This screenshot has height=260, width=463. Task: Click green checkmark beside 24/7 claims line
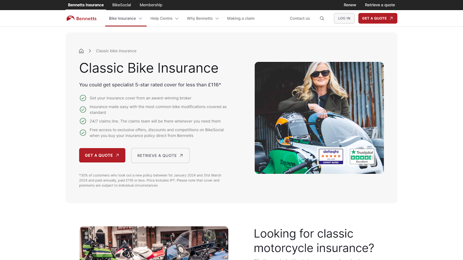[x=83, y=121]
